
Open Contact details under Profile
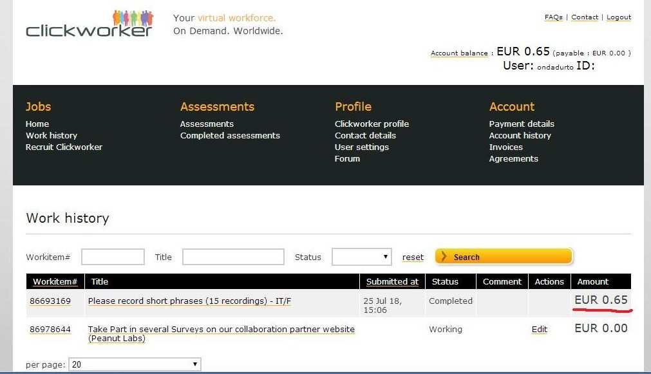tap(365, 135)
